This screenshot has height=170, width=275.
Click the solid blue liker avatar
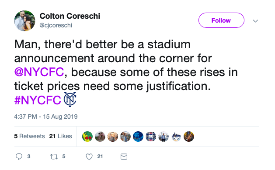pyautogui.click(x=138, y=137)
